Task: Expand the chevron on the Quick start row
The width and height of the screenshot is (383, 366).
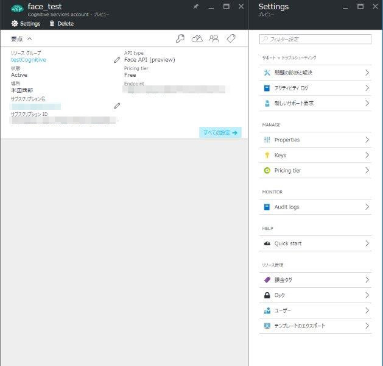Action: click(367, 243)
